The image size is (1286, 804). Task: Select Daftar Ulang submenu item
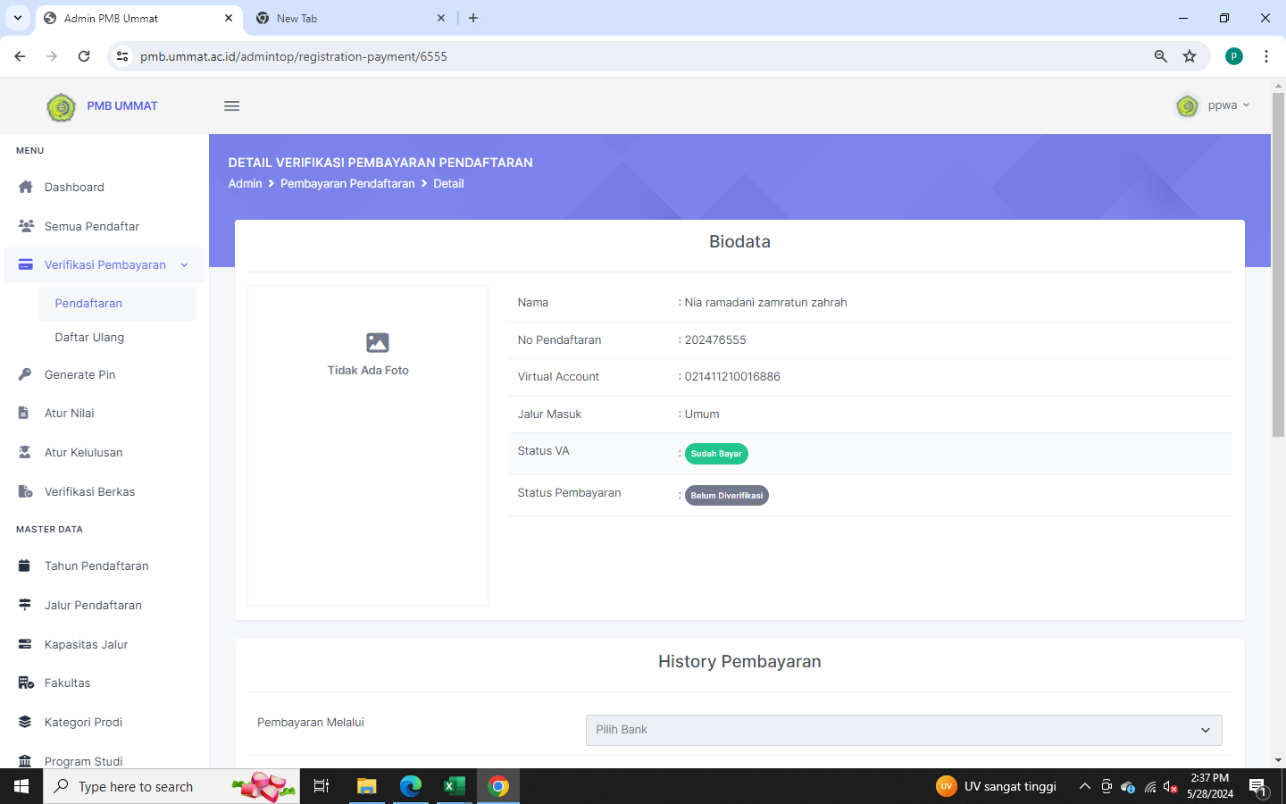89,338
